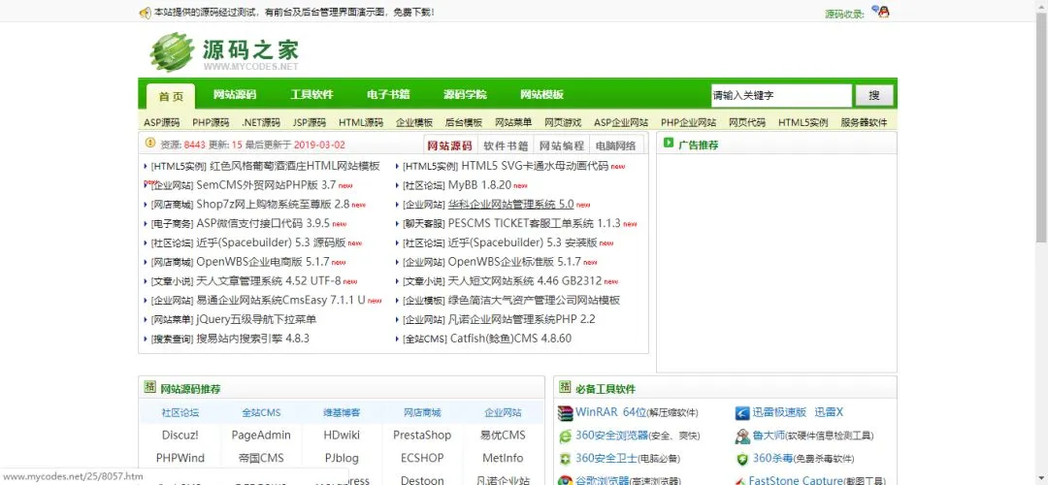Click the QQ penguin contact icon
The width and height of the screenshot is (1048, 485).
coord(884,12)
